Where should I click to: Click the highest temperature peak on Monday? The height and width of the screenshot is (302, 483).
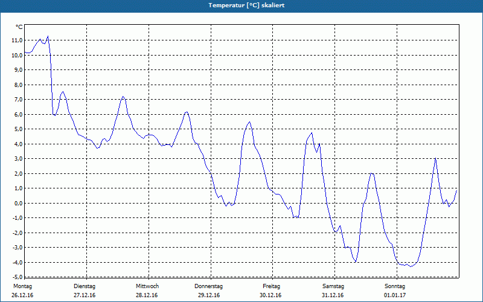[x=48, y=36]
